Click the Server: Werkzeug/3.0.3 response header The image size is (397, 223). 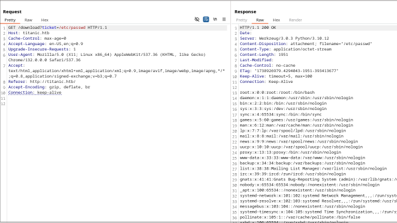[285, 38]
